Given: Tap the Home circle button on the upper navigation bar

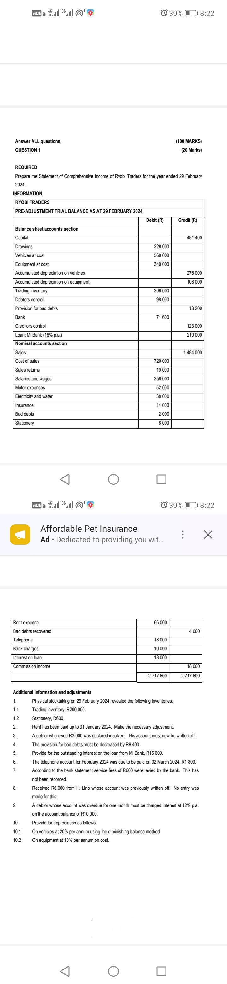Looking at the screenshot, I should [113, 479].
